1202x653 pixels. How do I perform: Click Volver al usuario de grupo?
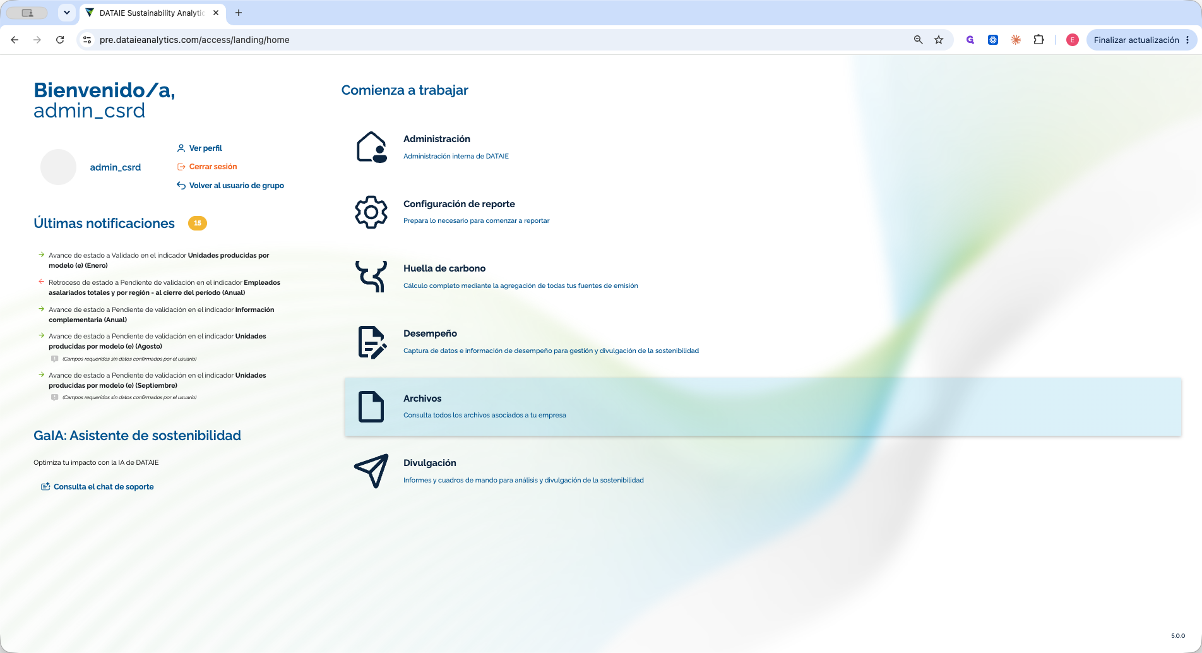pyautogui.click(x=237, y=186)
